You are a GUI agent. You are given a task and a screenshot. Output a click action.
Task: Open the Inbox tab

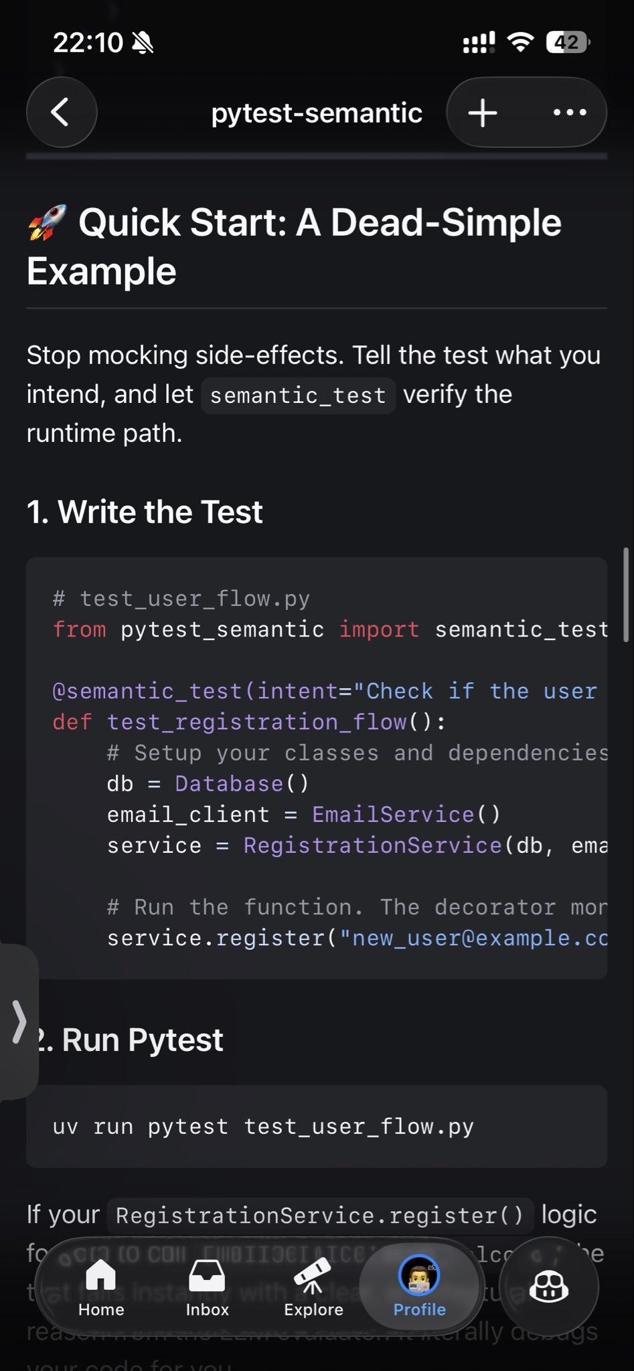click(x=207, y=1287)
